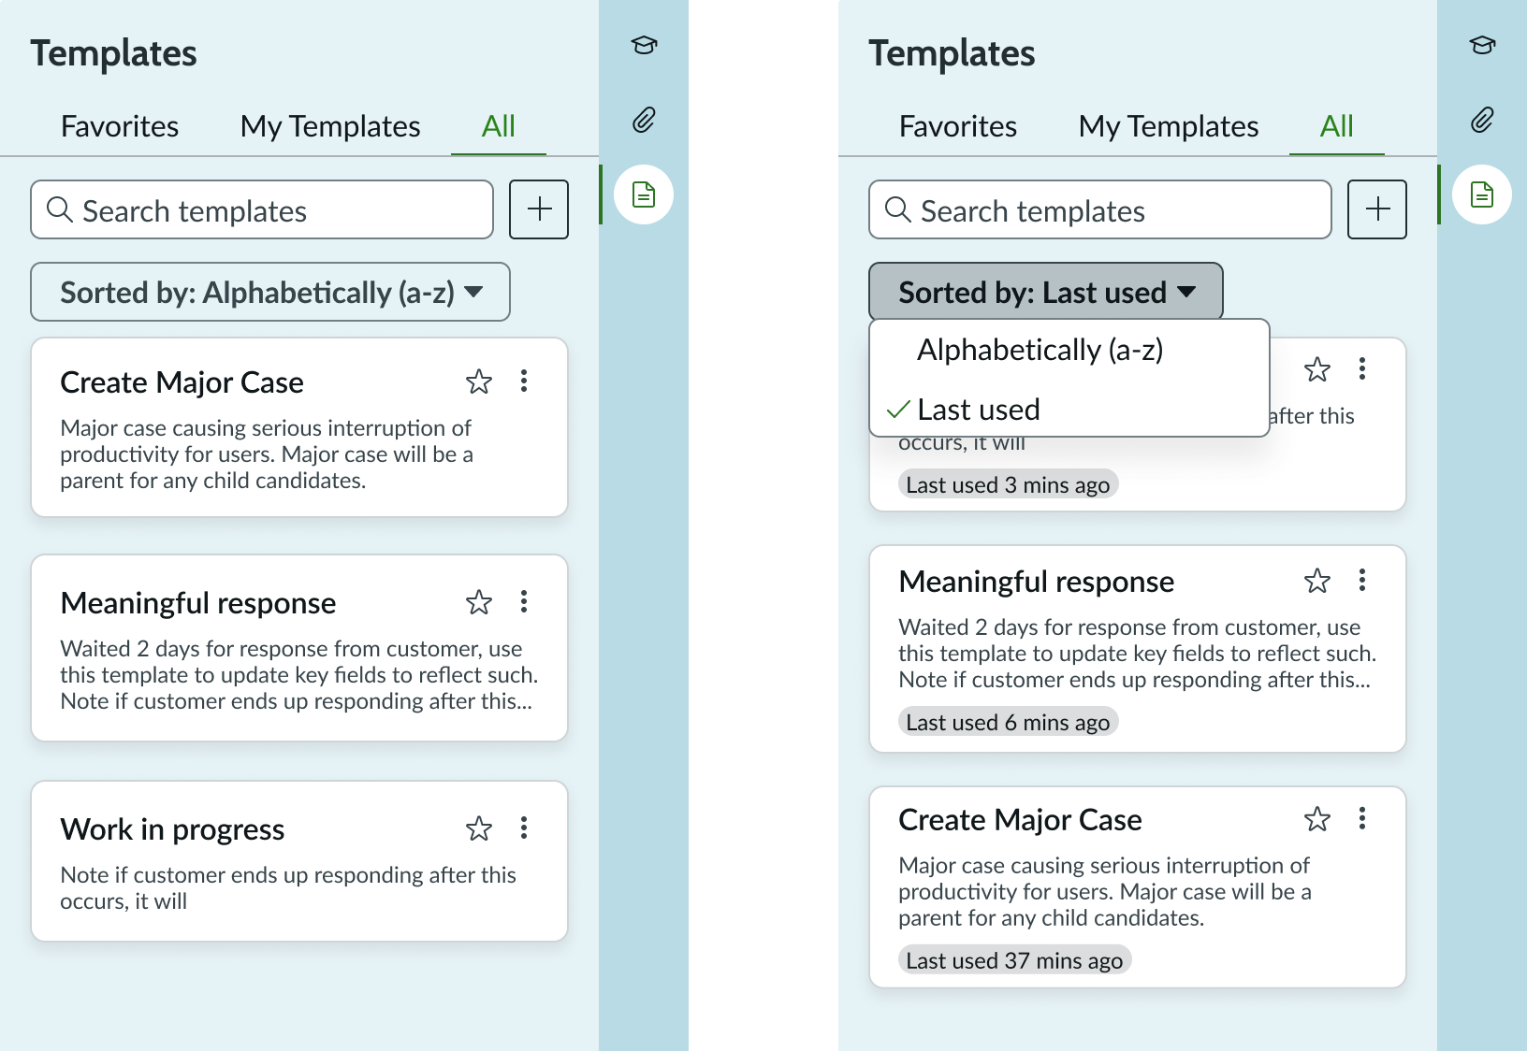Favorite left Create Major Case template star

[479, 382]
